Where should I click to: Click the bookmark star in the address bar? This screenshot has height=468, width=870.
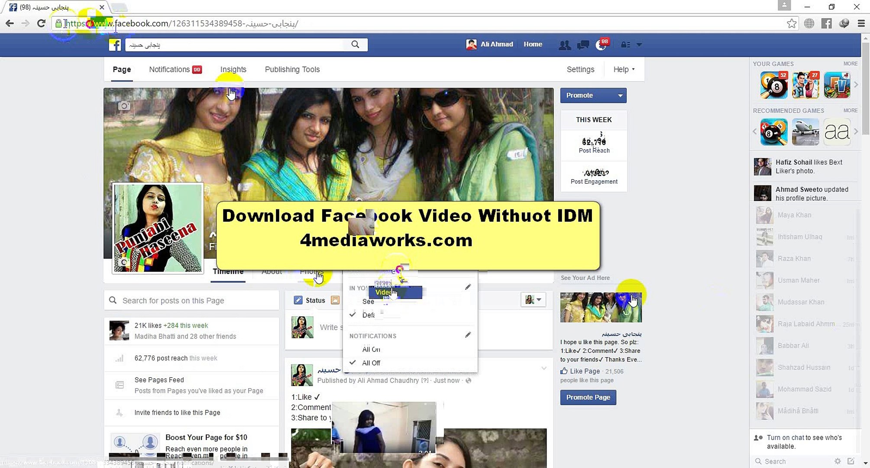click(x=792, y=23)
